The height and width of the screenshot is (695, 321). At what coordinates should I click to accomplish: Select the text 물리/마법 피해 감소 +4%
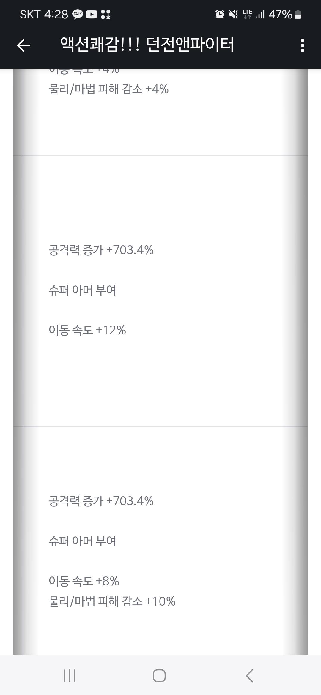click(108, 89)
